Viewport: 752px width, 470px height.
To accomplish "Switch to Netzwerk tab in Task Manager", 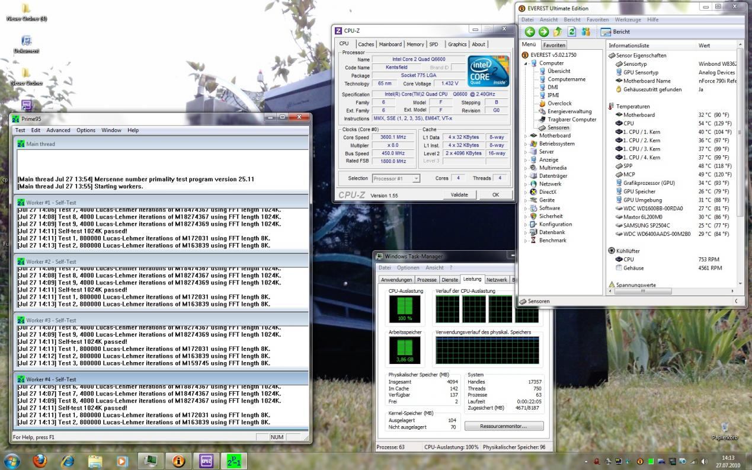I will click(x=497, y=280).
